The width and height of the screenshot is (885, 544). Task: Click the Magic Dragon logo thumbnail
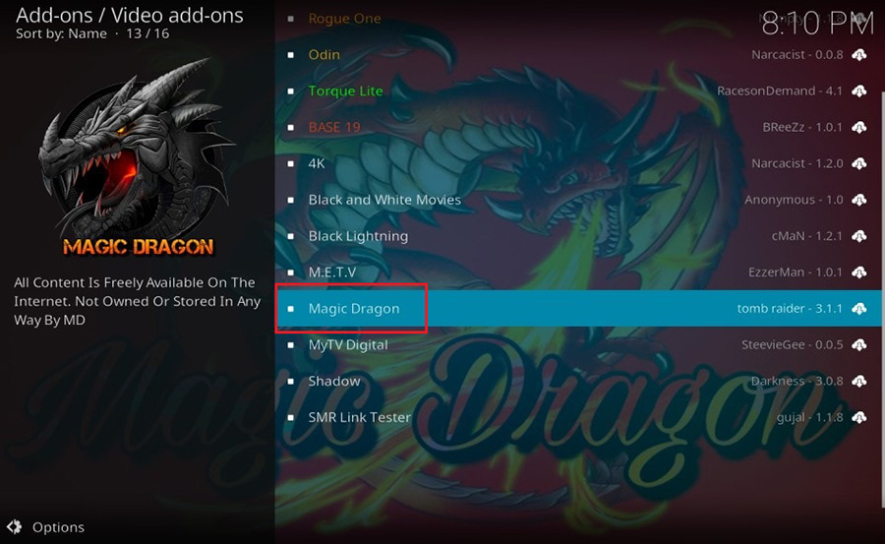137,158
